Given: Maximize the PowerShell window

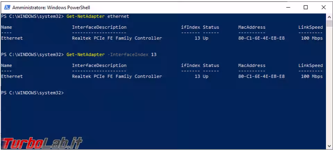Looking at the screenshot, I should 306,7.
